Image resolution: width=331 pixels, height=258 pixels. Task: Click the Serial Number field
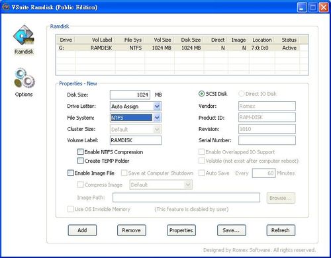tap(267, 140)
